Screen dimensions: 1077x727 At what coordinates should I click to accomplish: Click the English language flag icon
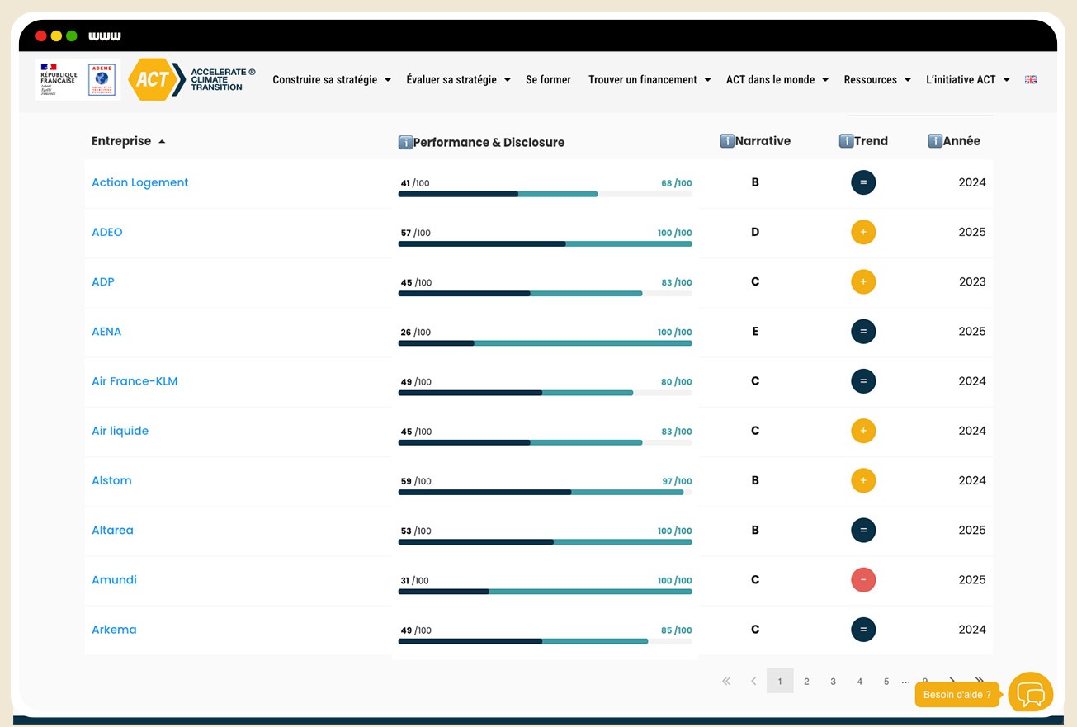point(1030,80)
